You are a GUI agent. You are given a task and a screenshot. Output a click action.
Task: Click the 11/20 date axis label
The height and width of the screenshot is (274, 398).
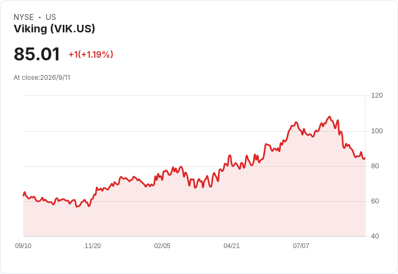coord(92,245)
